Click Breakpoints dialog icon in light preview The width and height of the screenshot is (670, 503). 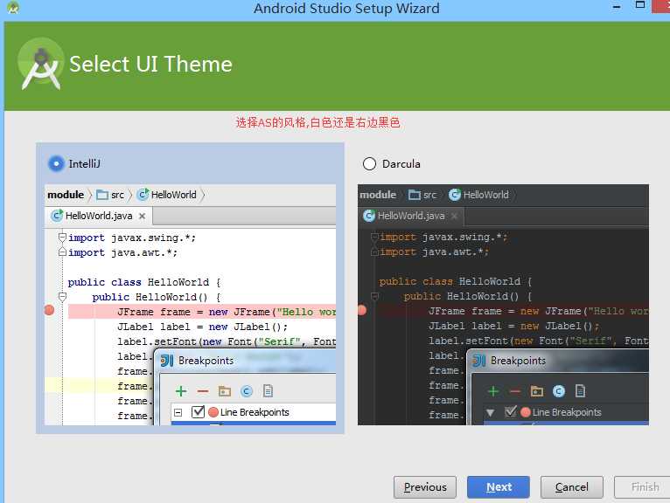(167, 361)
